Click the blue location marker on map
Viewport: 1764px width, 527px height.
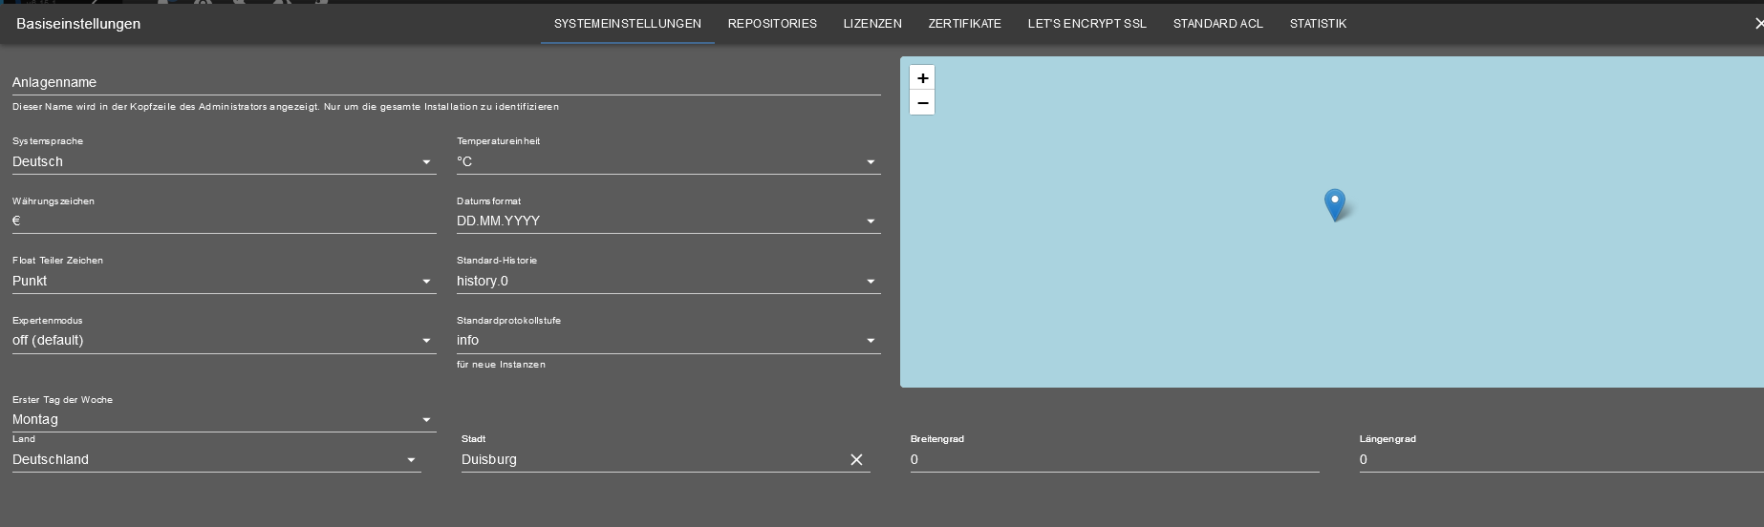[x=1335, y=204]
